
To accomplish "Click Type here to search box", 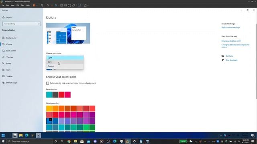I will pyautogui.click(x=30, y=141).
